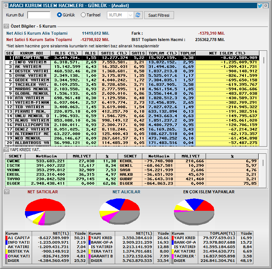The height and width of the screenshot is (269, 272).
Task: Select the TACIRLER YAT. row
Action: (132, 85)
